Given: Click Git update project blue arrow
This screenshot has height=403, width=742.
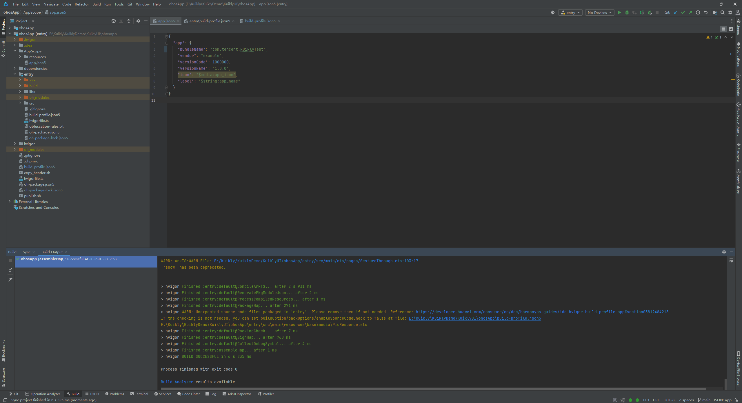Looking at the screenshot, I should pos(675,12).
